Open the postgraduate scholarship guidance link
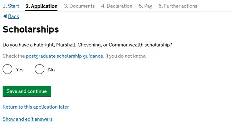This screenshot has width=231, height=131. [x=64, y=56]
